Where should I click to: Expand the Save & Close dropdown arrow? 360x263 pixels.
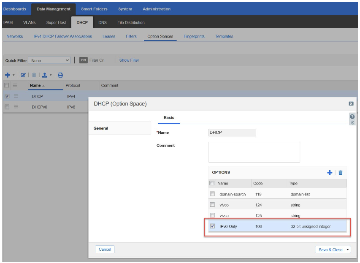click(348, 249)
